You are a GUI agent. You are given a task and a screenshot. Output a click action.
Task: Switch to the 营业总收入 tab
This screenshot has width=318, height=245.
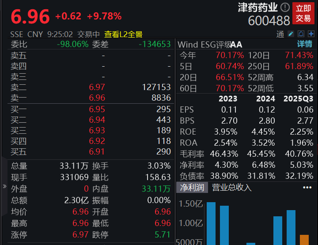[x=231, y=187]
